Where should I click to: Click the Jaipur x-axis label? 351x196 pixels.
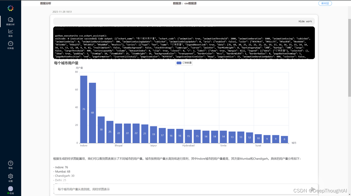click(x=154, y=146)
